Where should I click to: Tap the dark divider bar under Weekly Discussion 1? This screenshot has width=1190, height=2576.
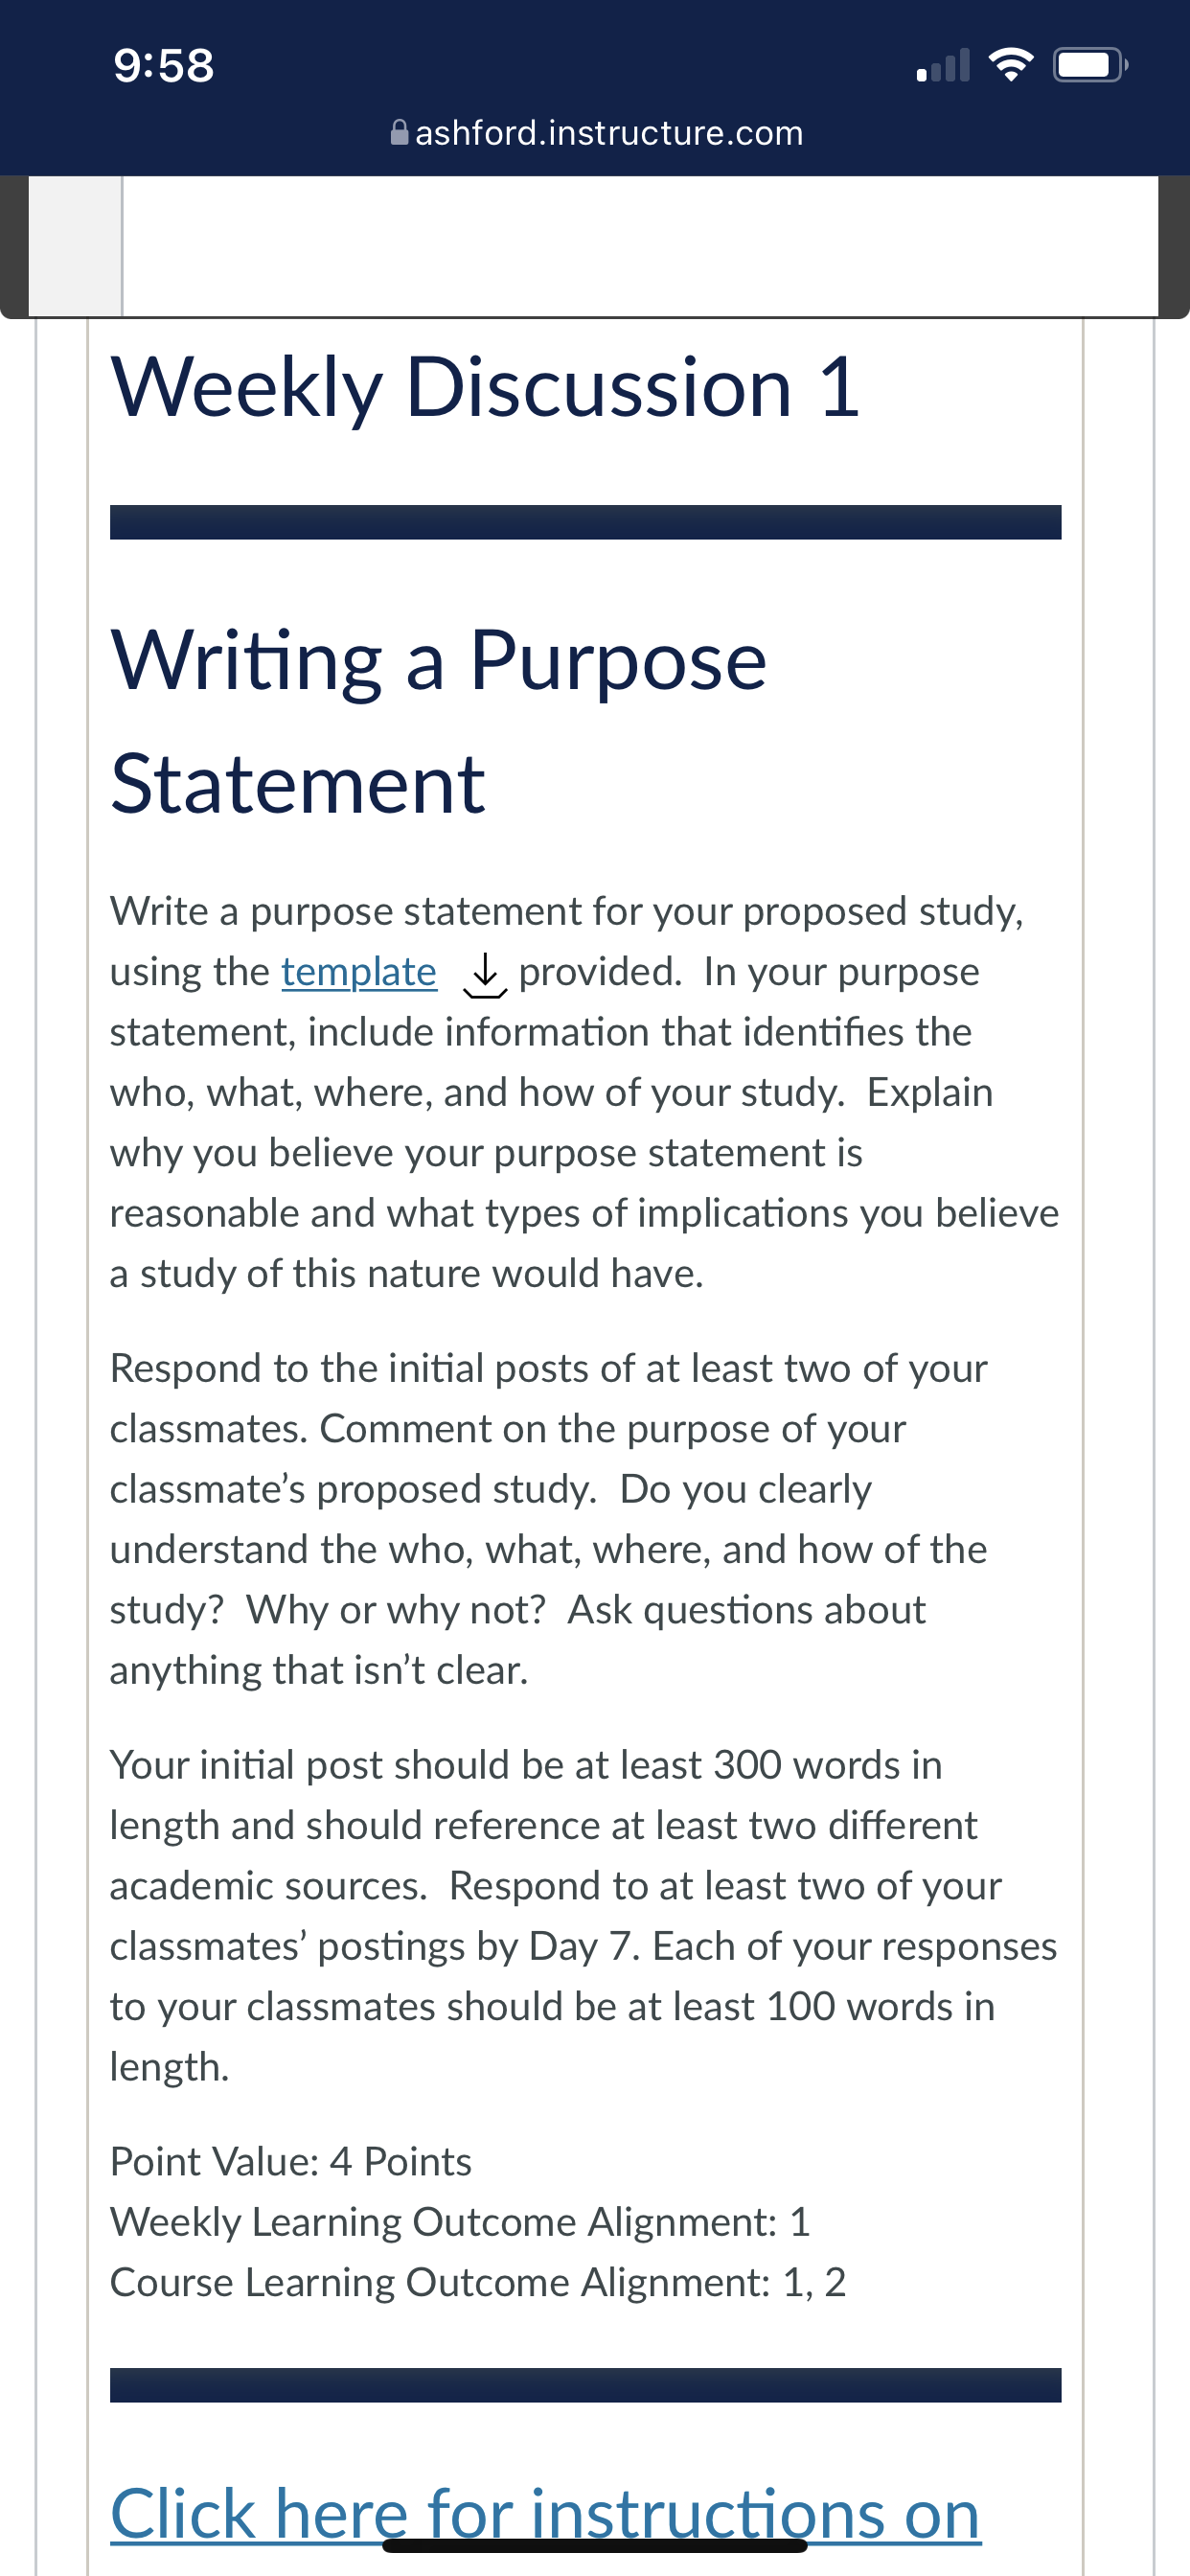click(x=585, y=522)
